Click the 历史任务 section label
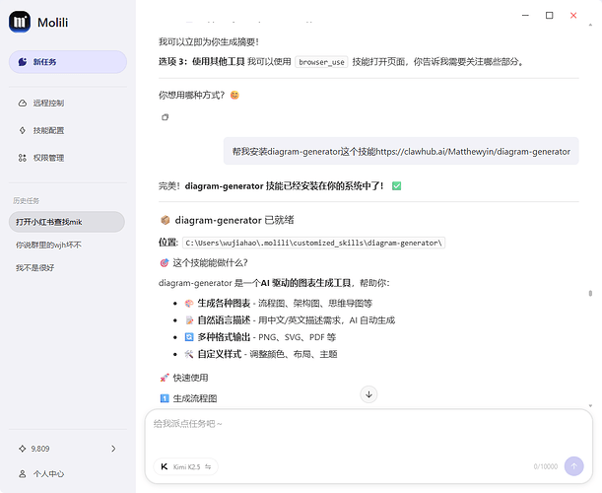This screenshot has width=602, height=493. tap(26, 200)
